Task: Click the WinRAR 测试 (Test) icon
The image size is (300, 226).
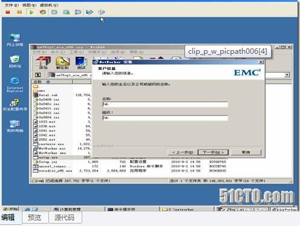Action: tap(81, 63)
